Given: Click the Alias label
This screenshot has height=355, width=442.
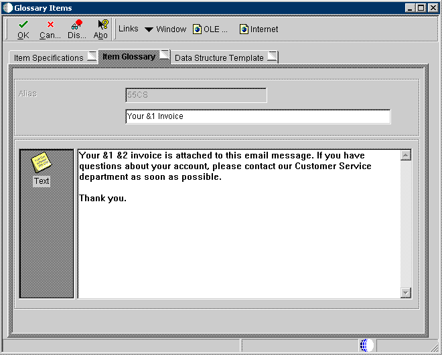Looking at the screenshot, I should pyautogui.click(x=27, y=94).
